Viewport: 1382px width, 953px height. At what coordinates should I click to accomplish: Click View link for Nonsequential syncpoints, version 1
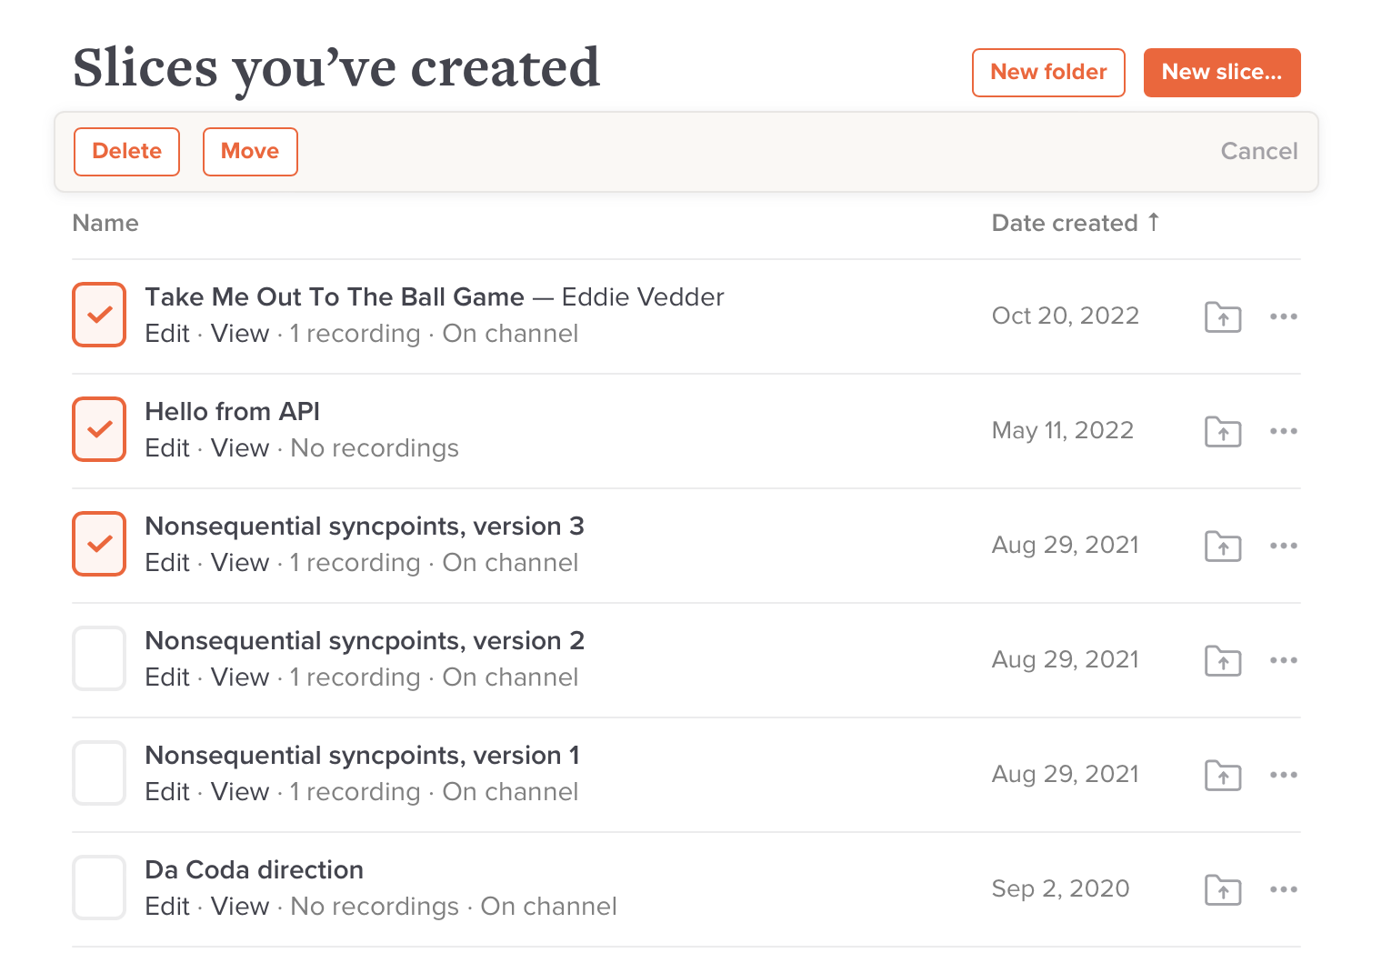pyautogui.click(x=240, y=792)
